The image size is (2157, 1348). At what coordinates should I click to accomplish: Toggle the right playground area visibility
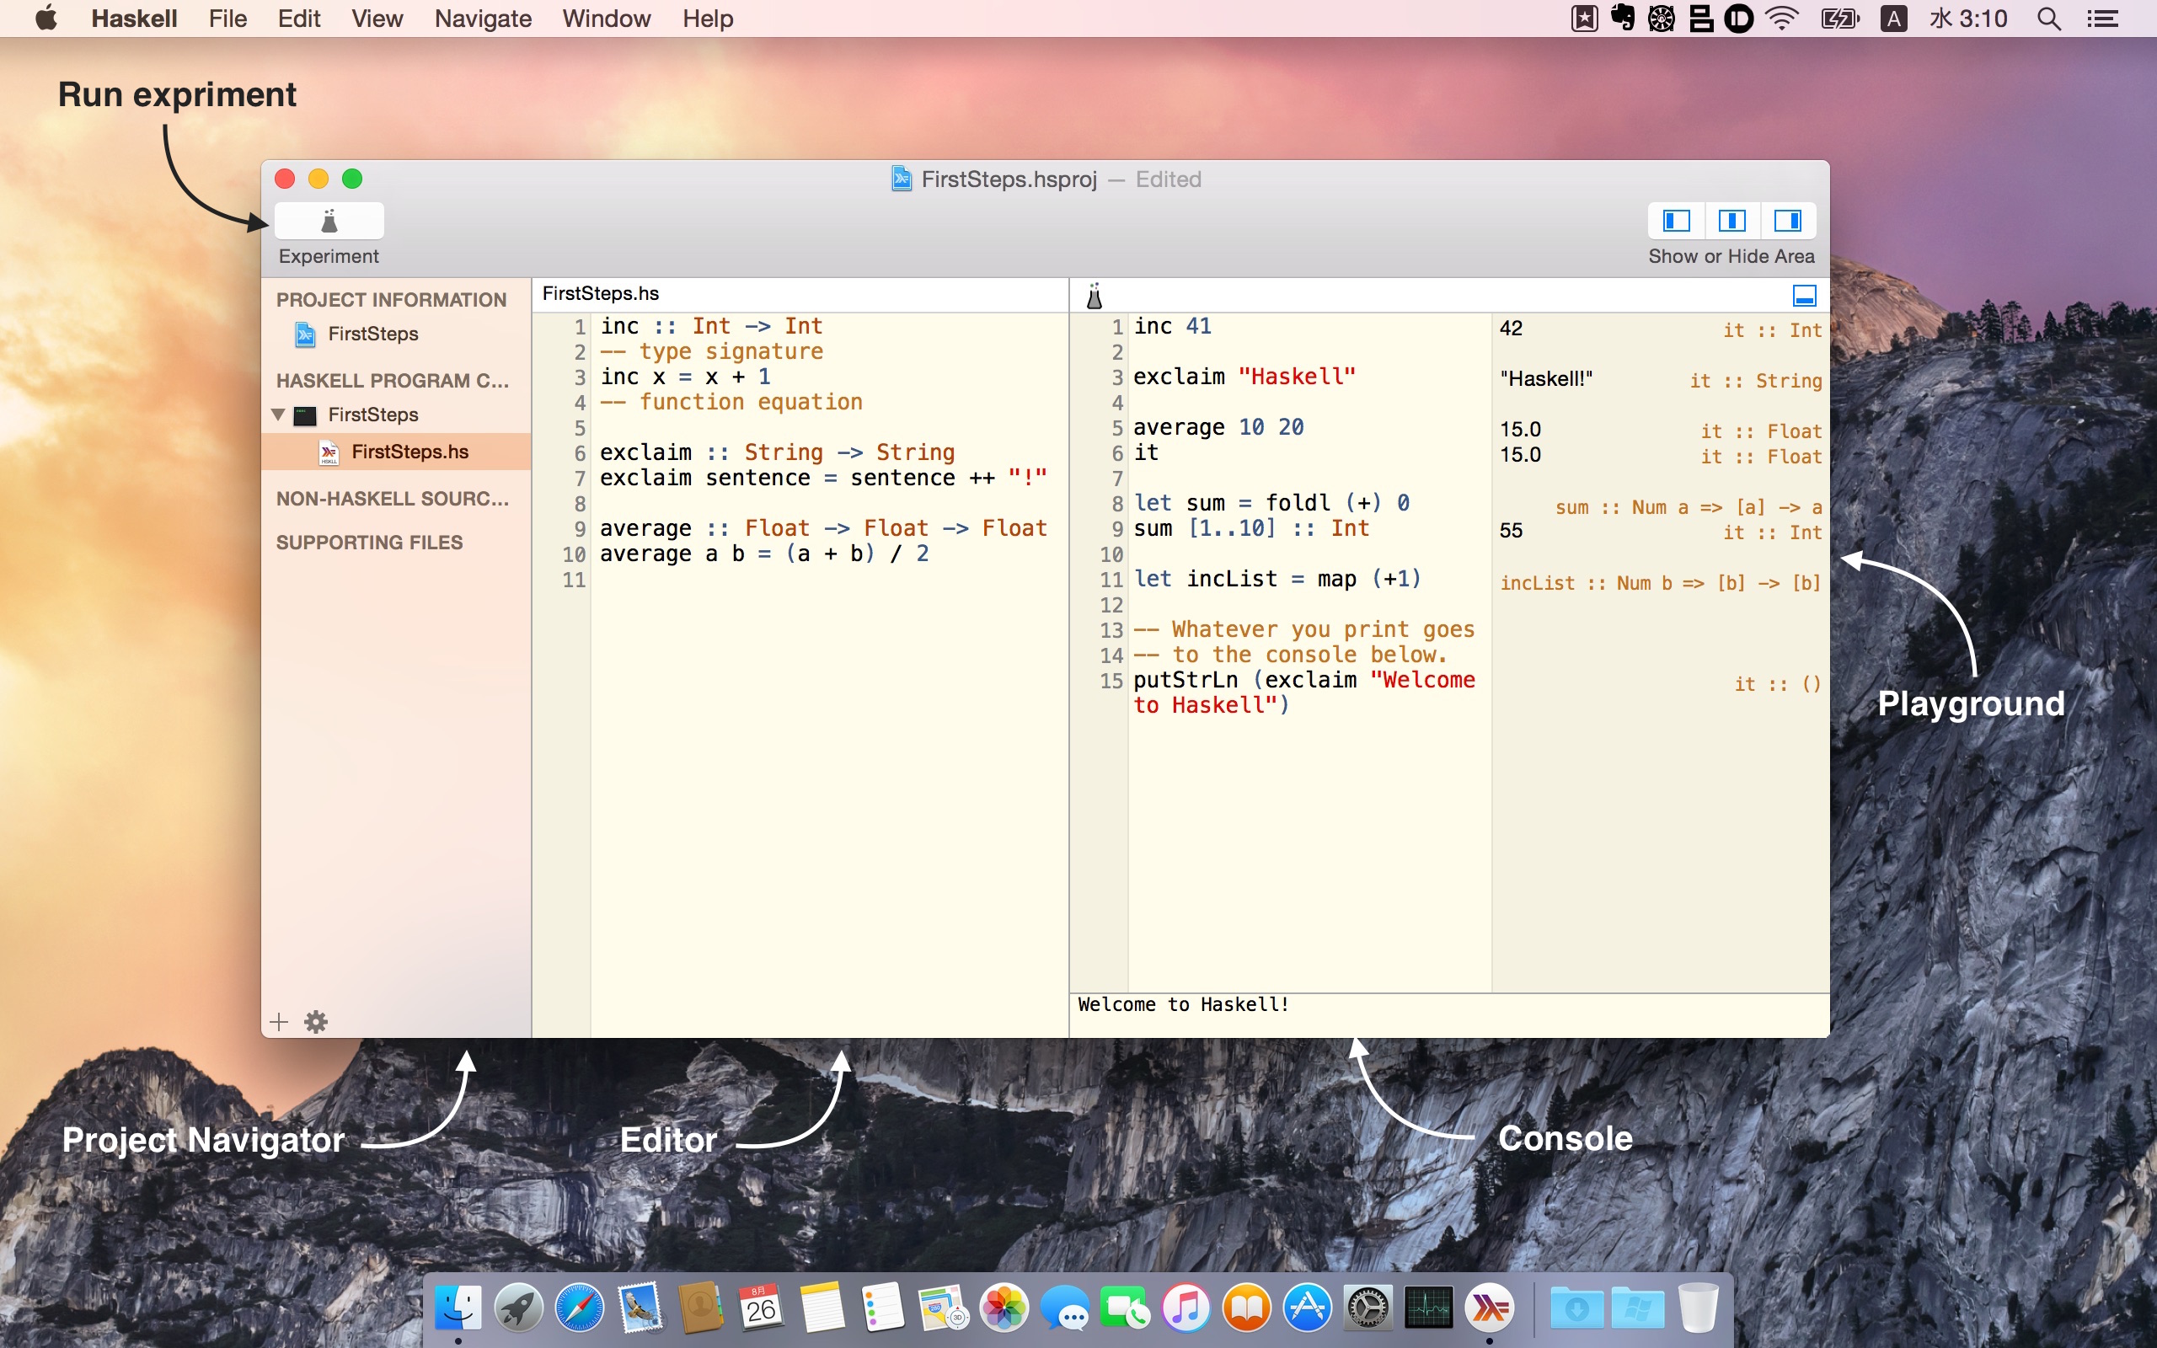[x=1788, y=220]
